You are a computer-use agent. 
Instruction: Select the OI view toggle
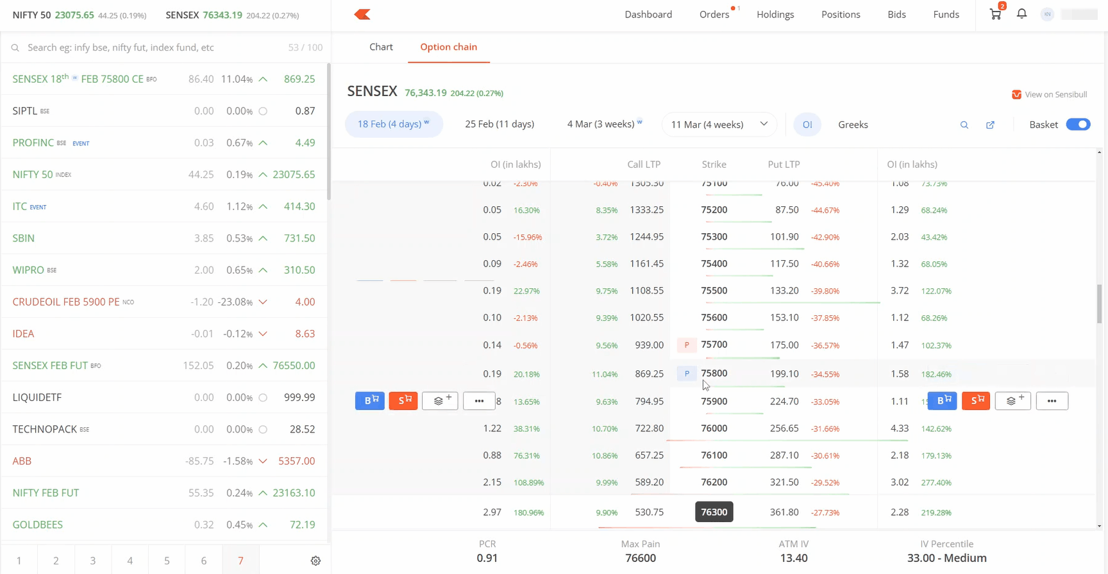[807, 124]
